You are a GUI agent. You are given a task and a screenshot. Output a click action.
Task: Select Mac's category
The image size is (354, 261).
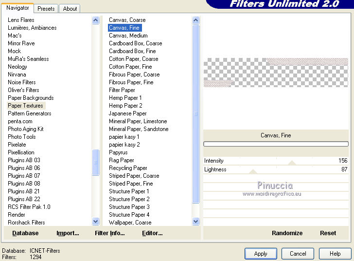(15, 36)
